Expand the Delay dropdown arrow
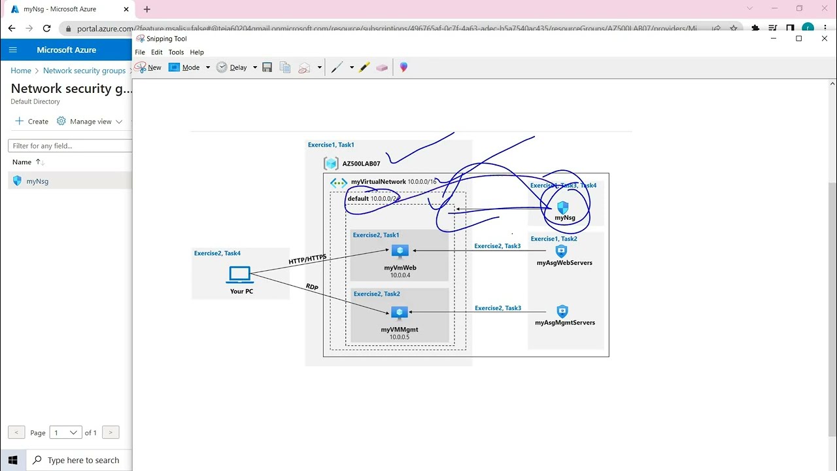 254,67
